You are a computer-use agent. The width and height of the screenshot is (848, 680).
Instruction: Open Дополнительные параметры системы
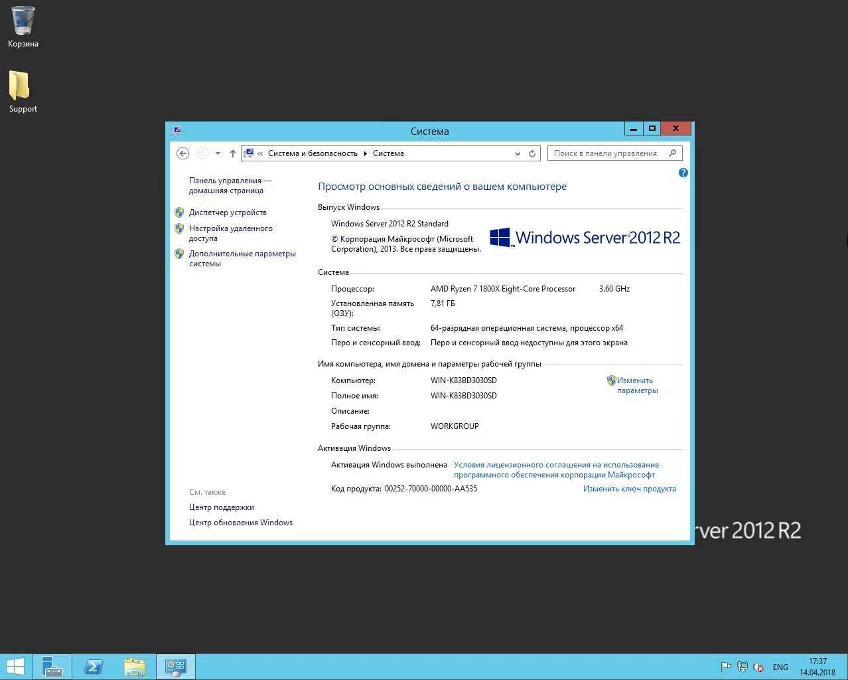[x=242, y=258]
